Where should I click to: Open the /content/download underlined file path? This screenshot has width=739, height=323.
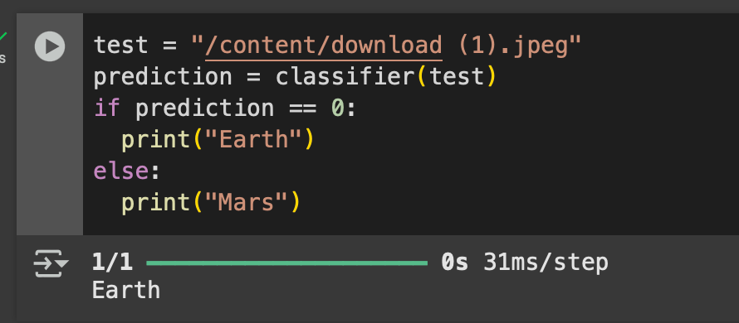click(x=323, y=46)
